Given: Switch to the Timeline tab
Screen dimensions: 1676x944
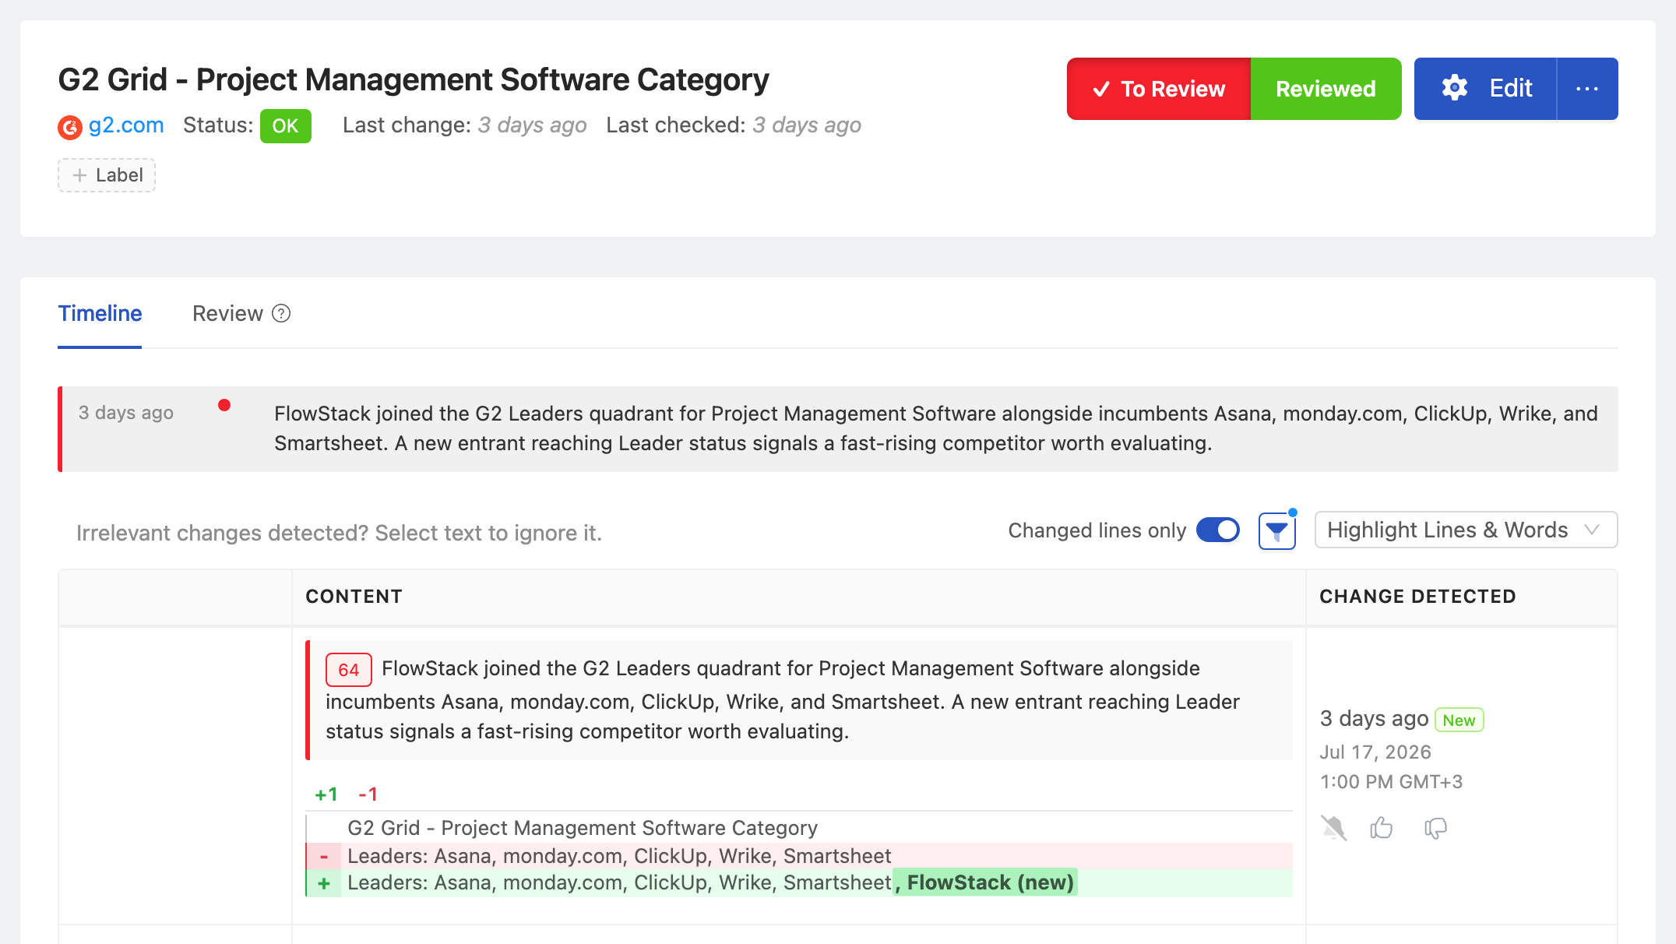Looking at the screenshot, I should tap(100, 313).
